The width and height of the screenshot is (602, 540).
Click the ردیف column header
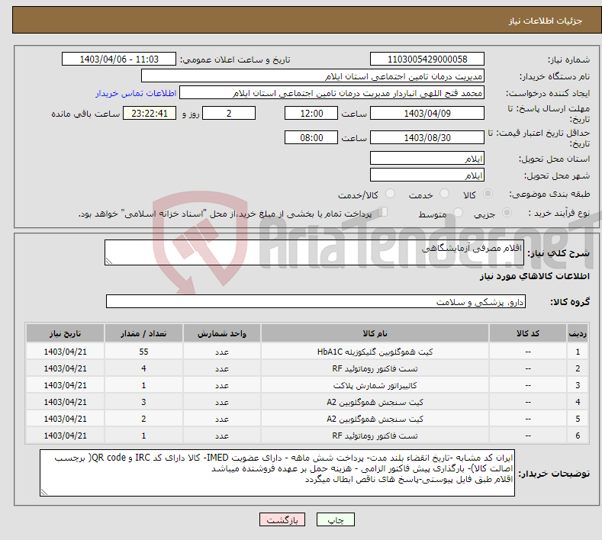(577, 333)
